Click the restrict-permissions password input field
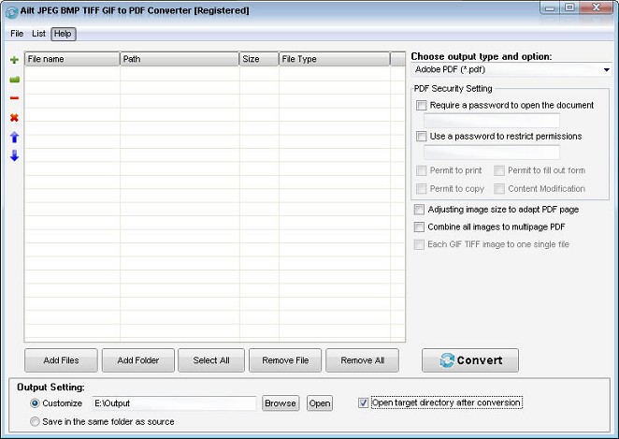Image resolution: width=619 pixels, height=439 pixels. point(492,153)
